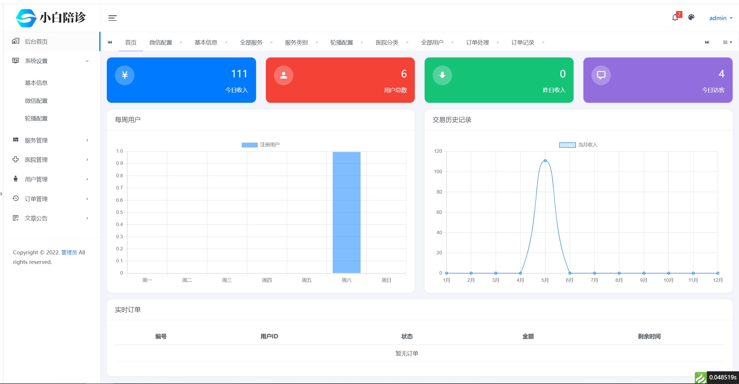Expand the 服务管理 menu chevron
The image size is (739, 384).
point(87,140)
